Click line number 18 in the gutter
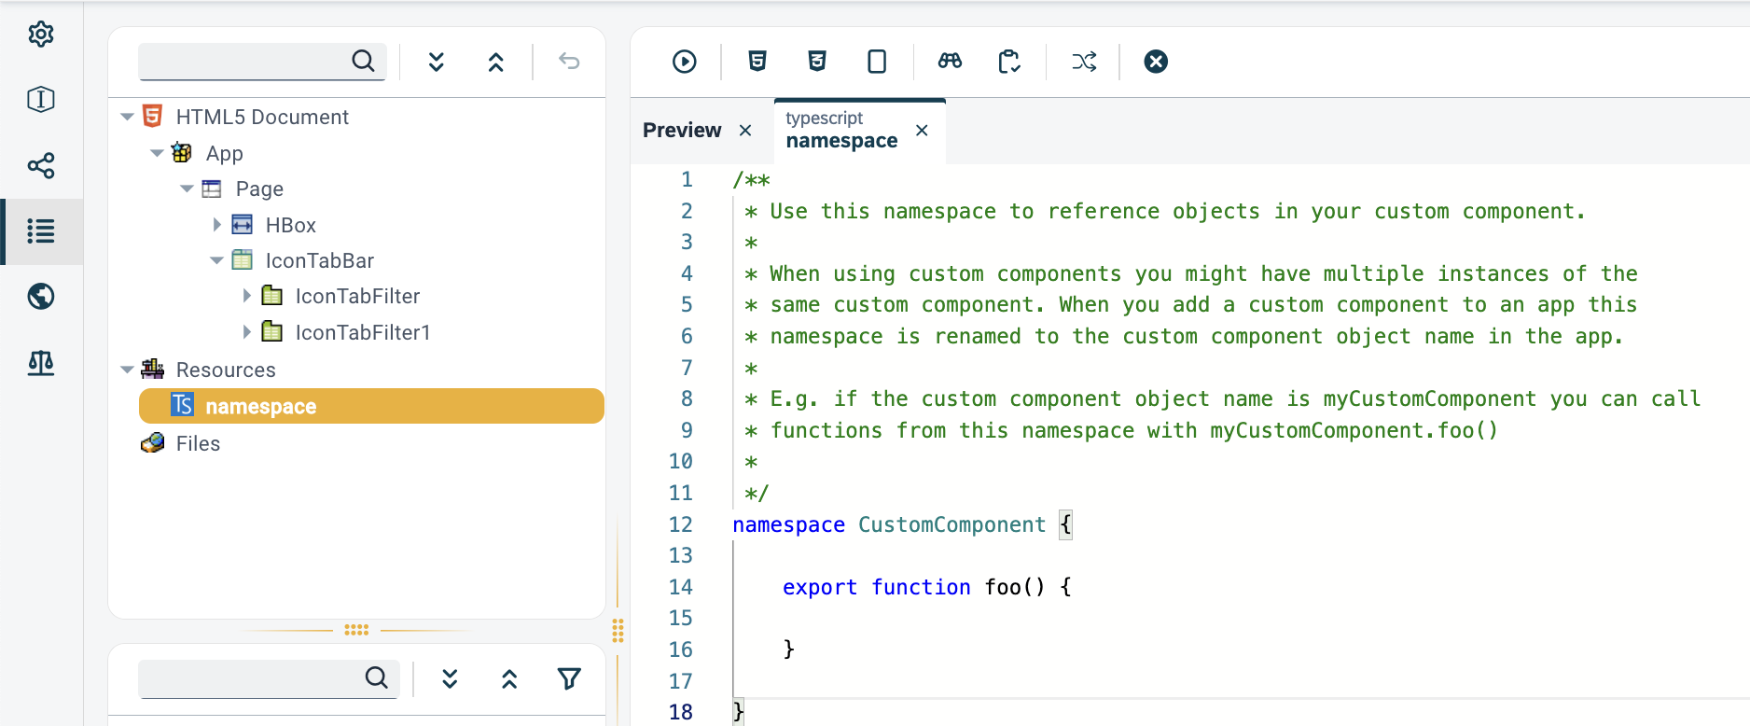1750x726 pixels. pyautogui.click(x=681, y=712)
